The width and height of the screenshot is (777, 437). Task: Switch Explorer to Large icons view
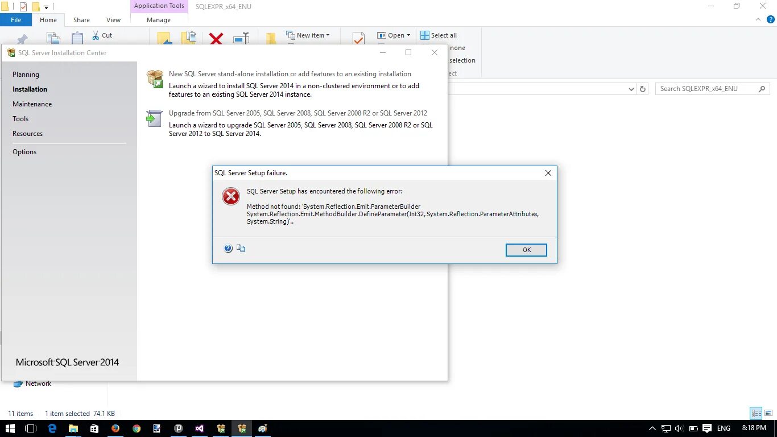pyautogui.click(x=768, y=414)
